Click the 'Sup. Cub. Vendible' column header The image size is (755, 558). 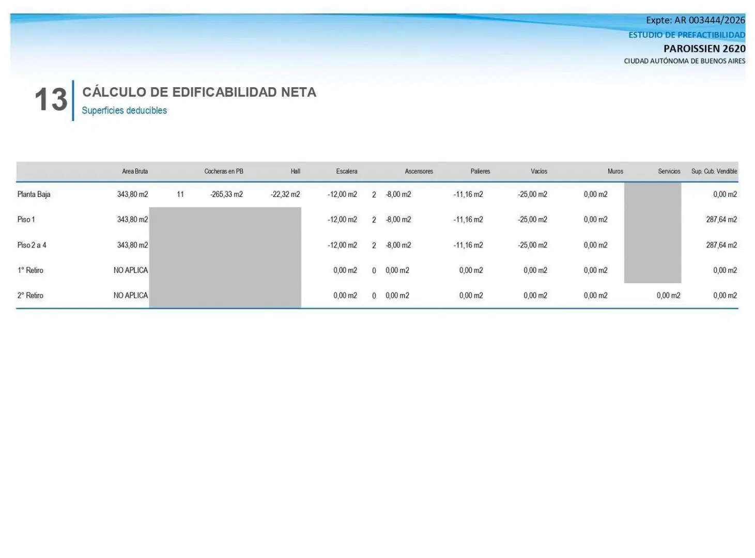pos(714,172)
